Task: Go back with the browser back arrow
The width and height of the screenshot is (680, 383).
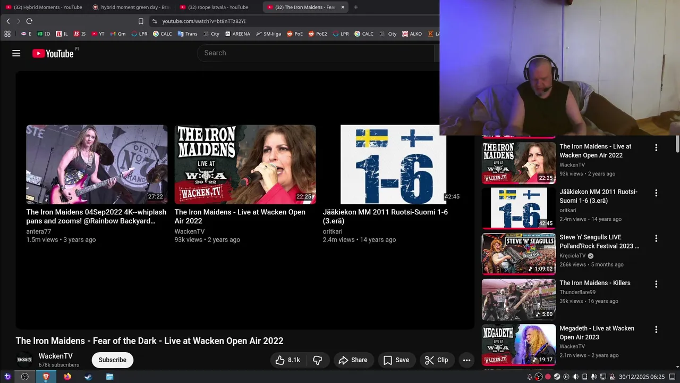Action: [x=8, y=21]
